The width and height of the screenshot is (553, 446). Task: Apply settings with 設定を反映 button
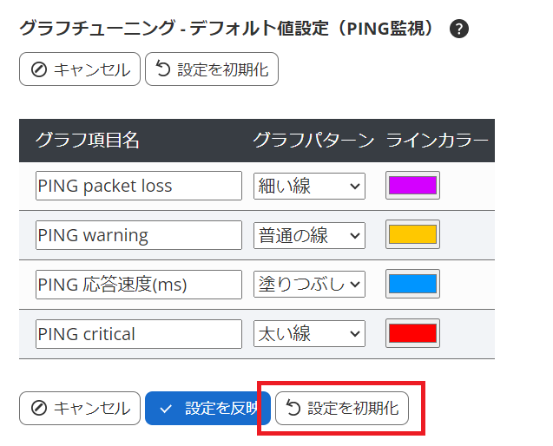coord(208,408)
